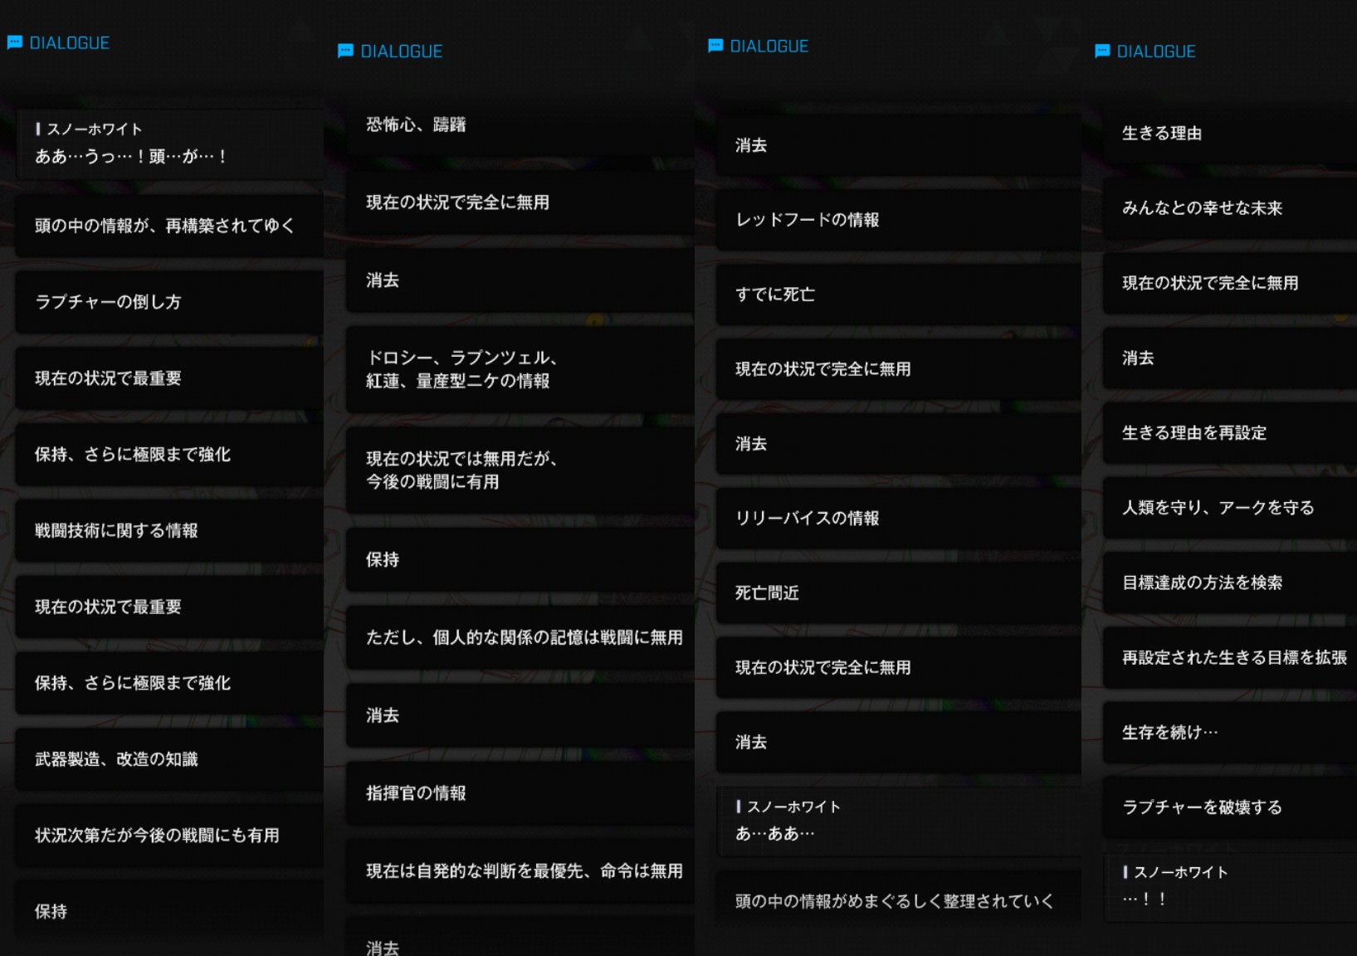Click the chat bubble icon in the second panel header
This screenshot has height=956, width=1357.
coord(345,51)
